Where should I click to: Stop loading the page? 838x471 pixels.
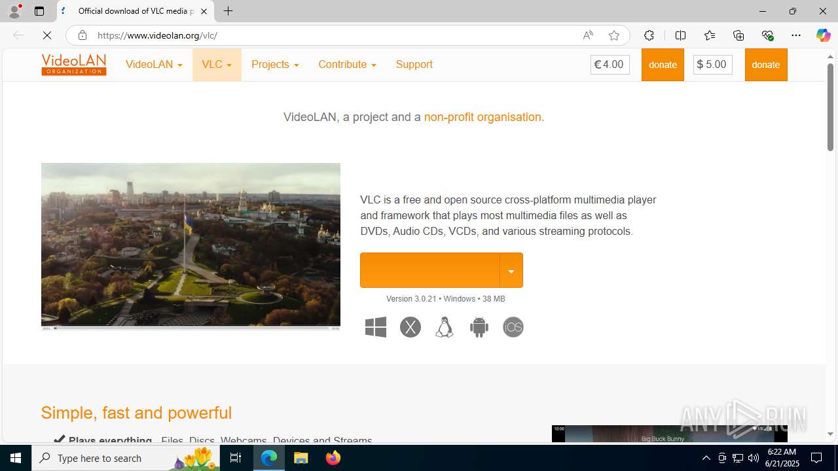[x=47, y=35]
